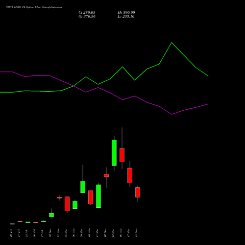Click the small red candle above 12 Mar
Image resolution: width=245 pixels, height=245 pixels.
point(106,175)
